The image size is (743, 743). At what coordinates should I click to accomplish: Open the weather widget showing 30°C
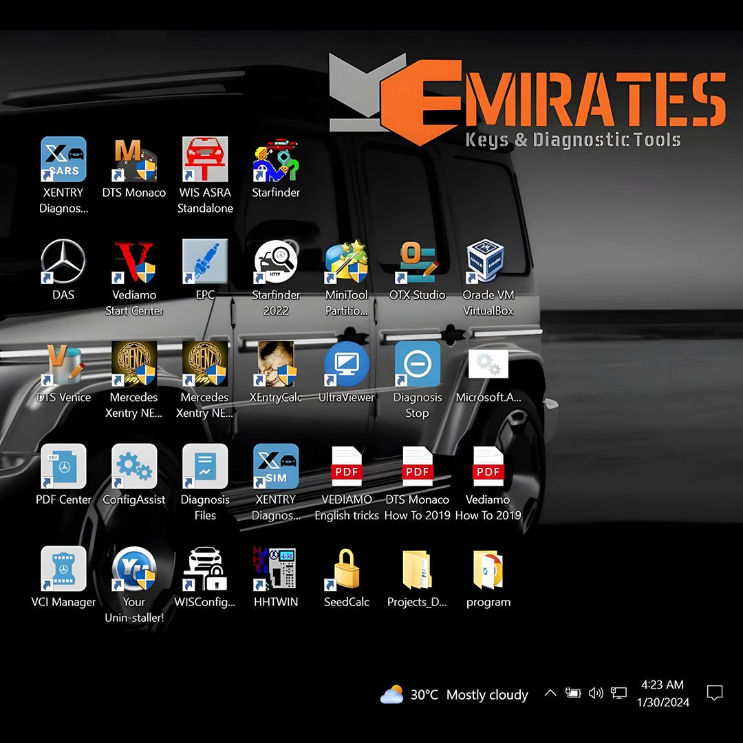[454, 695]
